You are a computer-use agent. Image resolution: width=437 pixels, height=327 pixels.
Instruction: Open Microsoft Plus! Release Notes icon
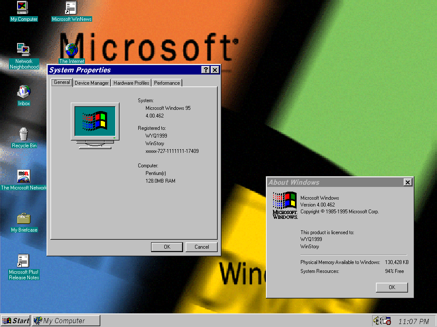tap(24, 261)
